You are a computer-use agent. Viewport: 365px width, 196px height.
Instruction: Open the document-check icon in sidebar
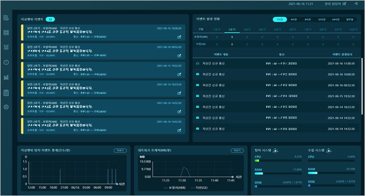[x=6, y=18]
